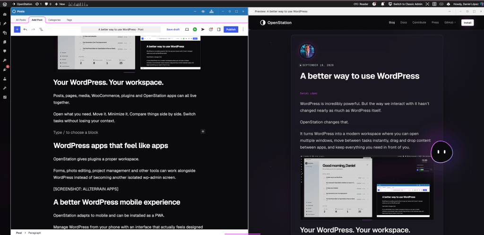Click the laptop preview device icon
This screenshot has height=235, width=484.
click(187, 29)
